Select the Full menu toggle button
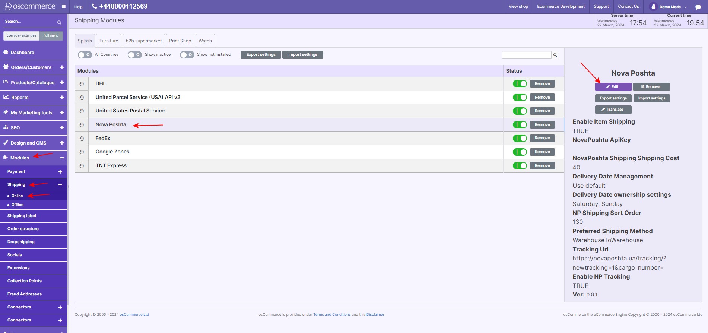The width and height of the screenshot is (708, 333). (x=51, y=36)
